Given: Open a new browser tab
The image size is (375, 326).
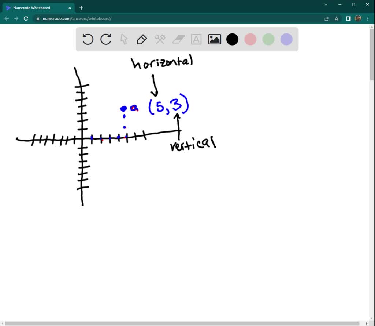Looking at the screenshot, I should [81, 8].
